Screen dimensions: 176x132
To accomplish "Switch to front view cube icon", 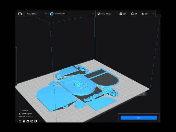I will pos(24,121).
